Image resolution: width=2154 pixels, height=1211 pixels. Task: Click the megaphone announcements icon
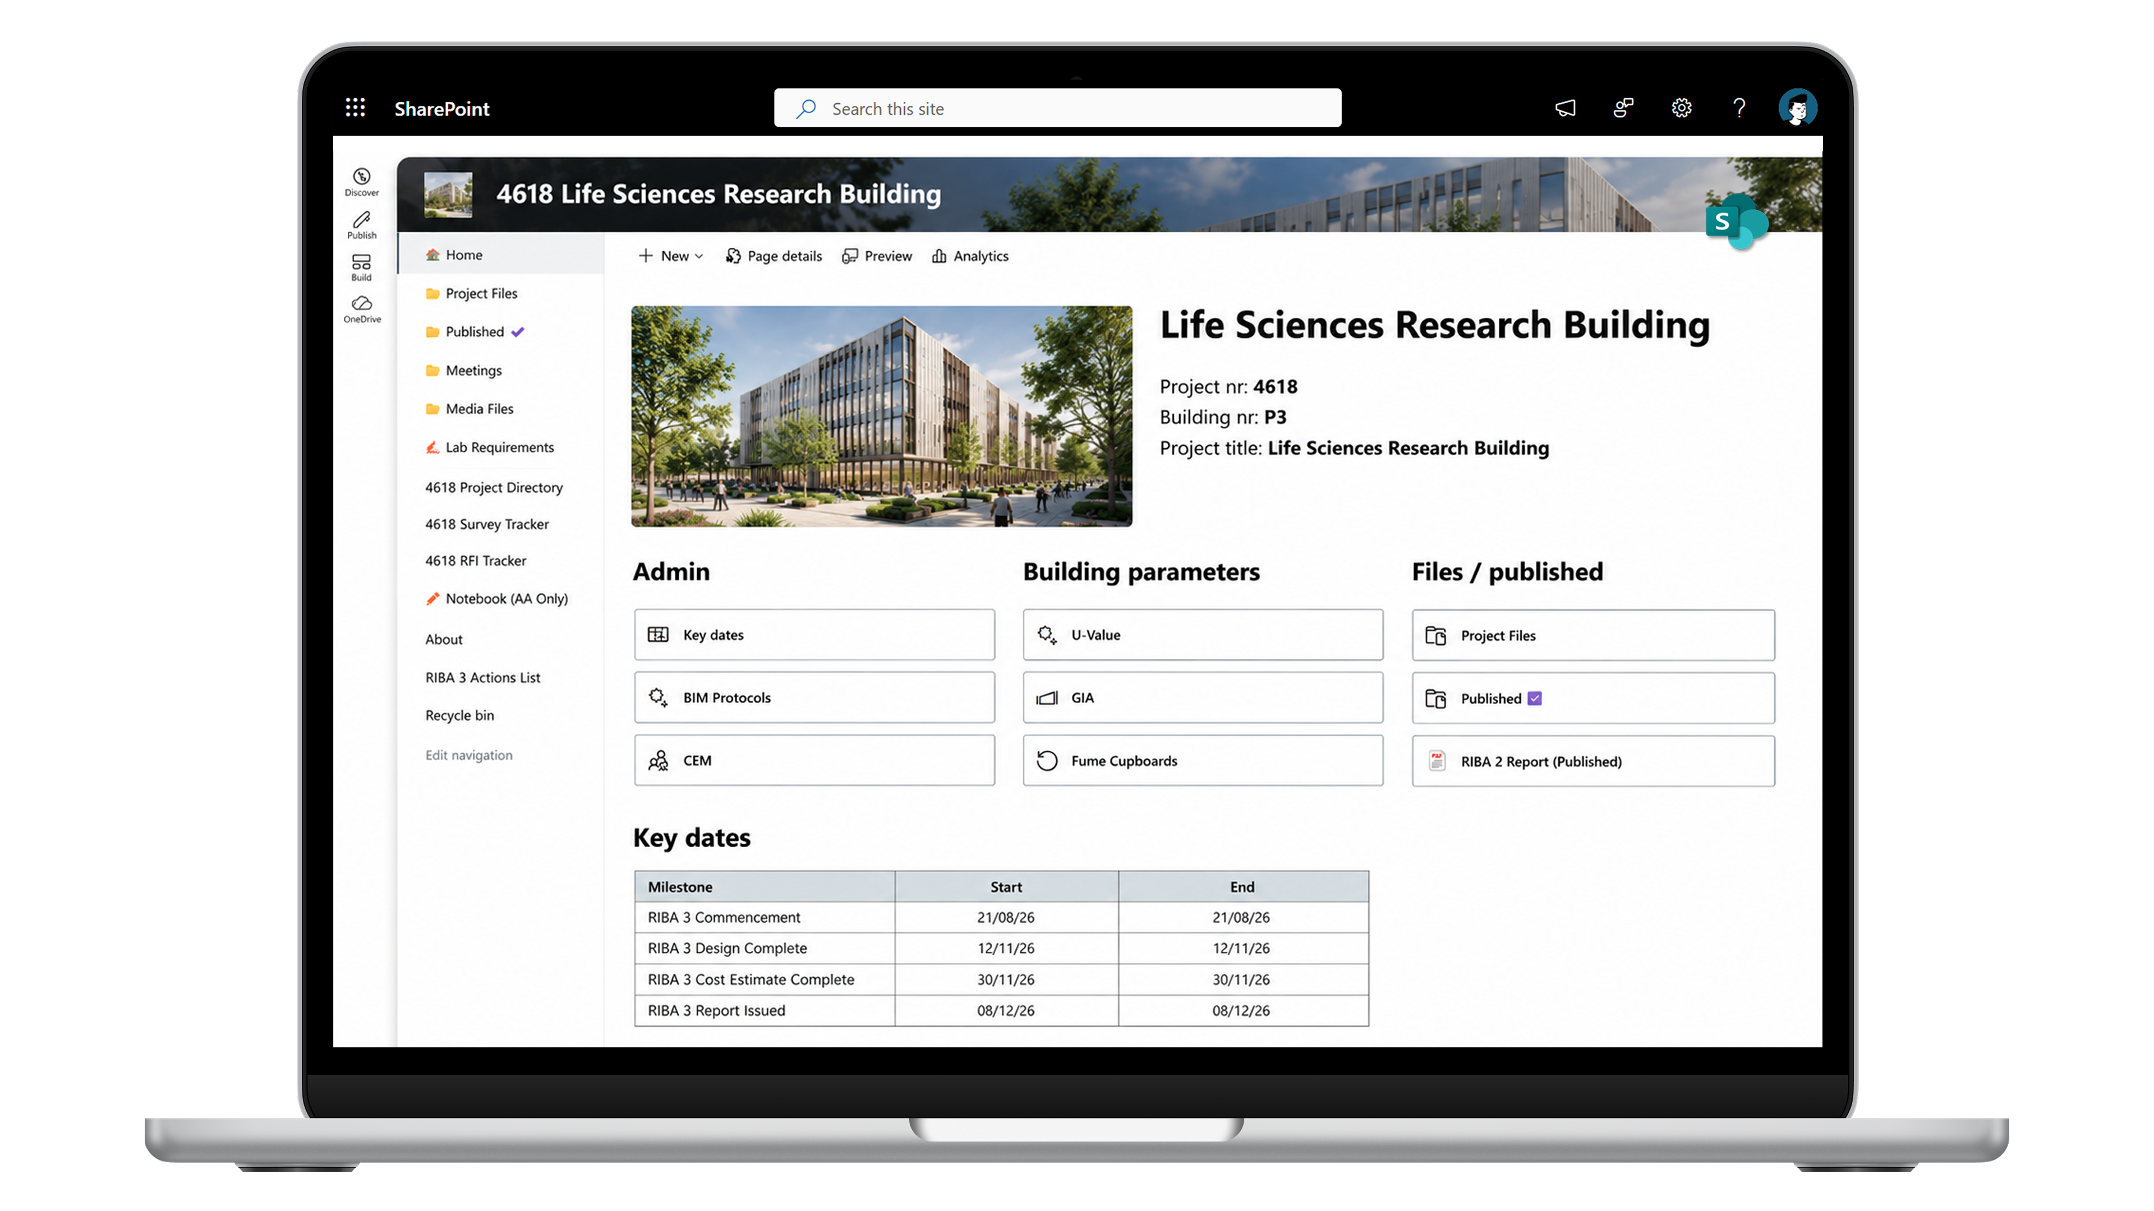click(x=1566, y=108)
